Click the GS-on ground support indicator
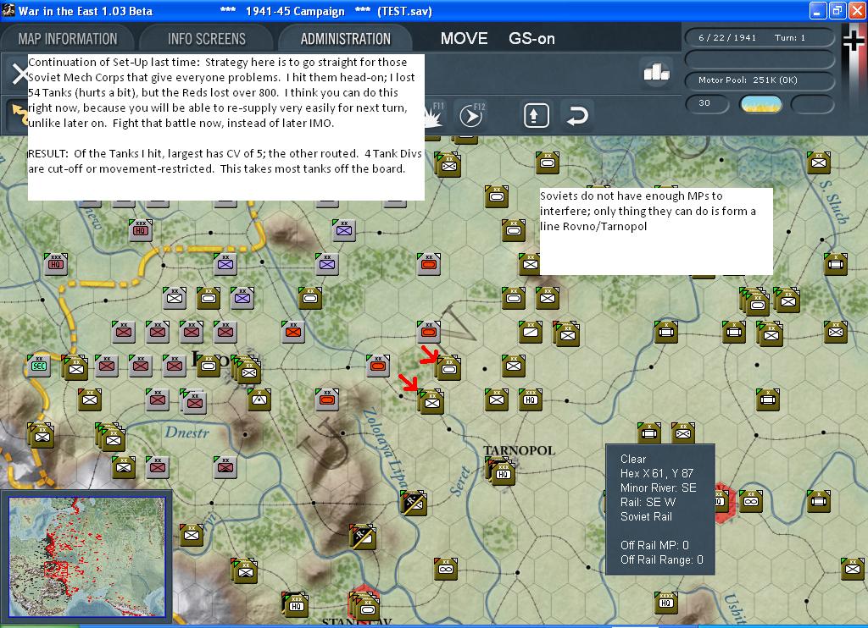Image resolution: width=868 pixels, height=628 pixels. point(531,38)
